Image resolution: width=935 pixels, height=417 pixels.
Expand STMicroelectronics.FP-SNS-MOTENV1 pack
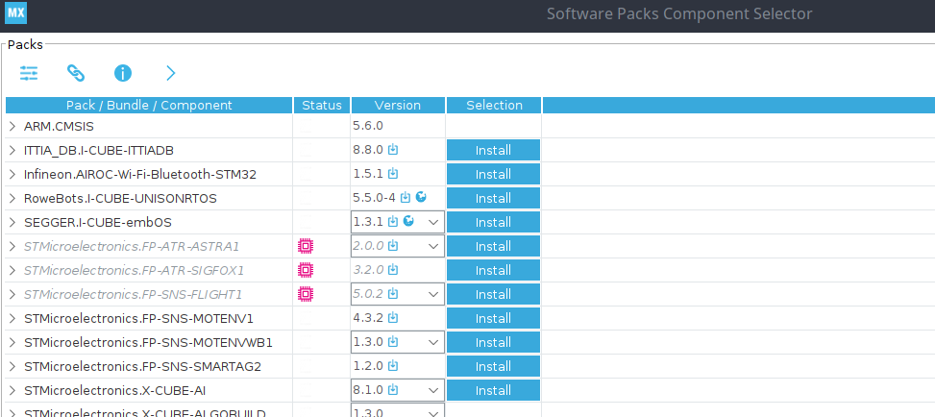pyautogui.click(x=12, y=319)
